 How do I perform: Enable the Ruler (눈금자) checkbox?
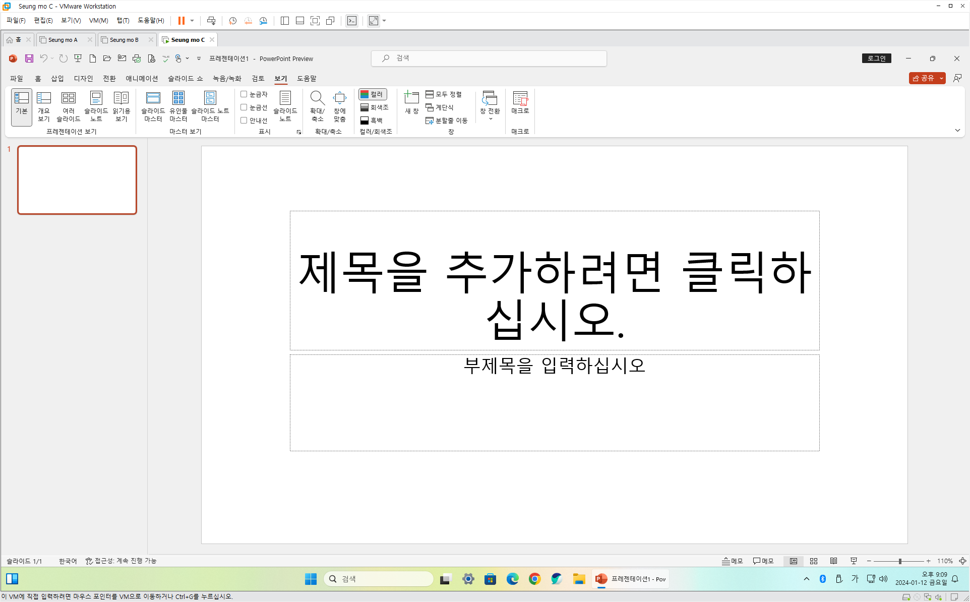(x=244, y=94)
